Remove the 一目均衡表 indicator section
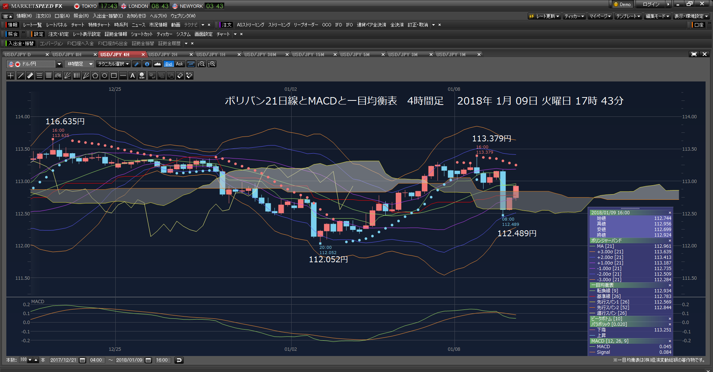Image resolution: width=713 pixels, height=372 pixels. [x=670, y=285]
